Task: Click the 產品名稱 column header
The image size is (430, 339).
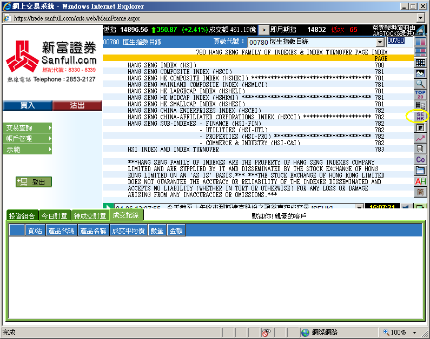Action: click(93, 230)
